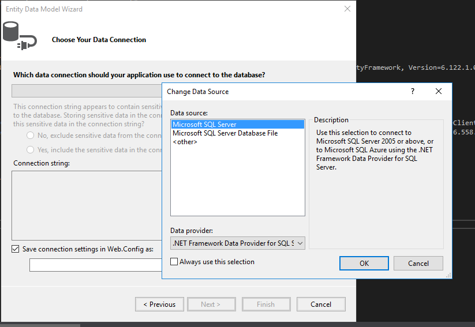This screenshot has height=327, width=475.
Task: Select Microsoft SQL Server data source
Action: (238, 125)
